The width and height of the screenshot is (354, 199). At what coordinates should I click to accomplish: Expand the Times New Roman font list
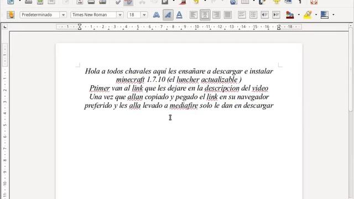(x=120, y=15)
